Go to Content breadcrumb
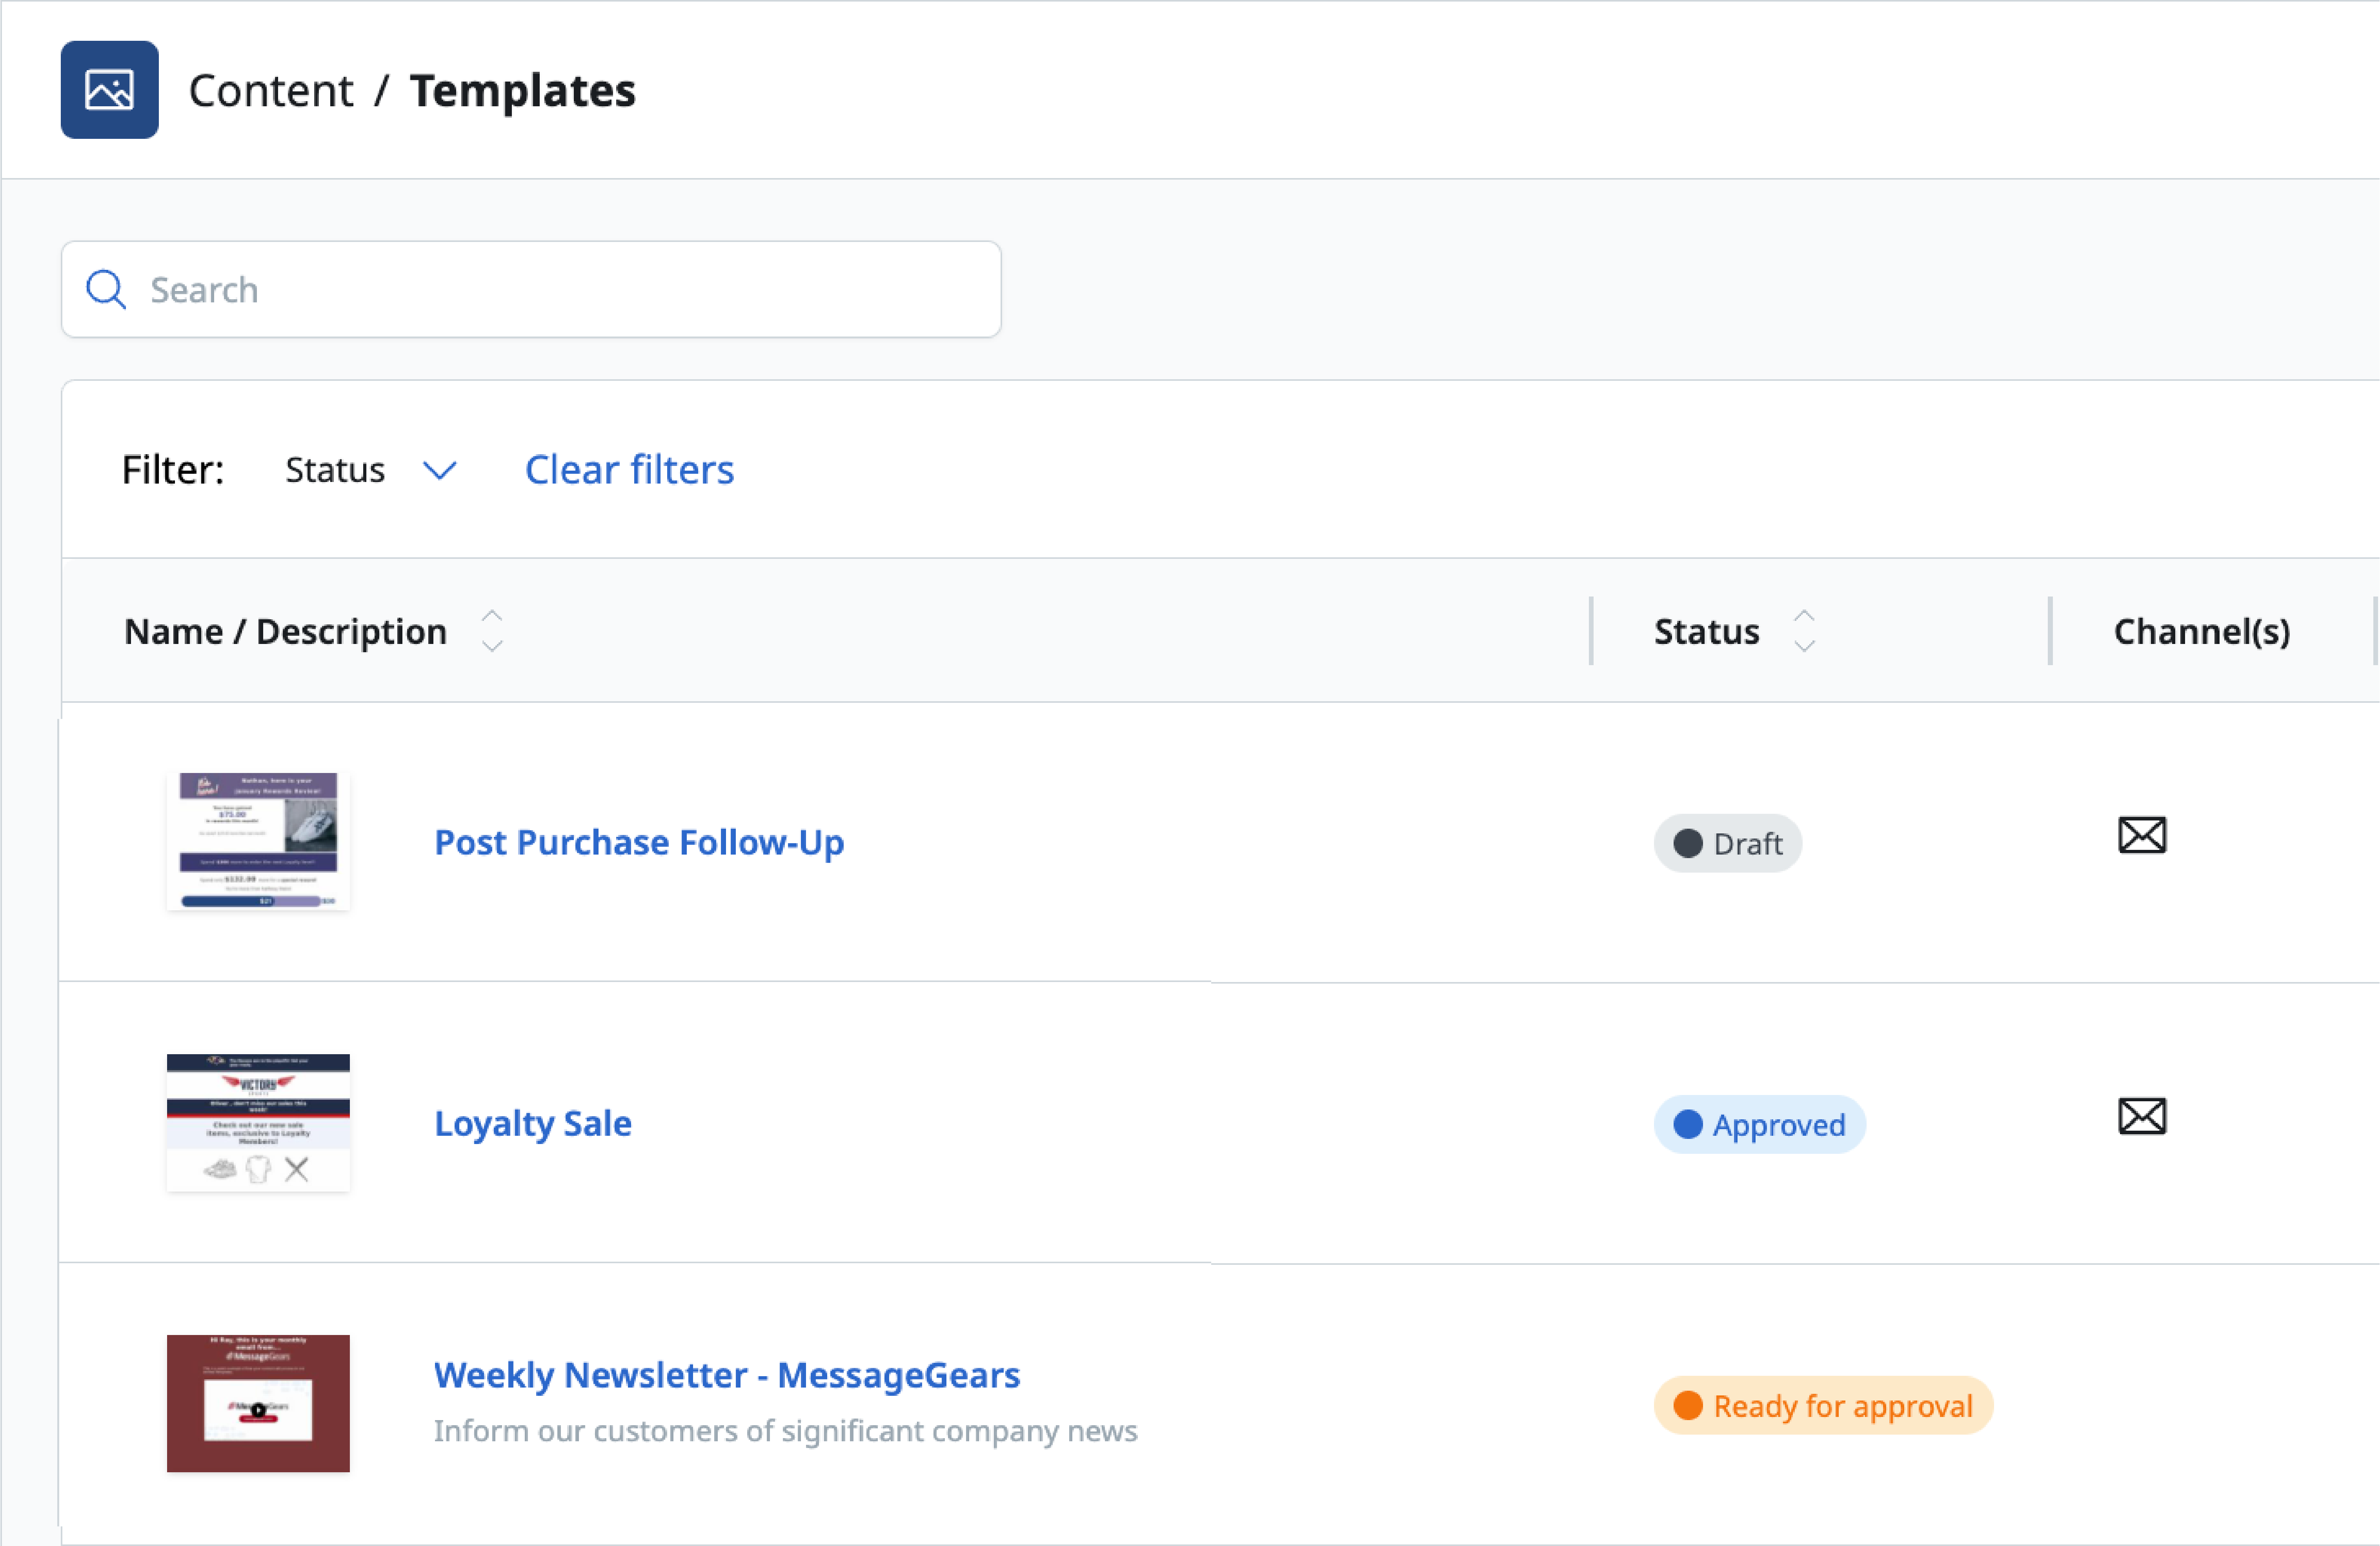The height and width of the screenshot is (1546, 2380). point(271,91)
